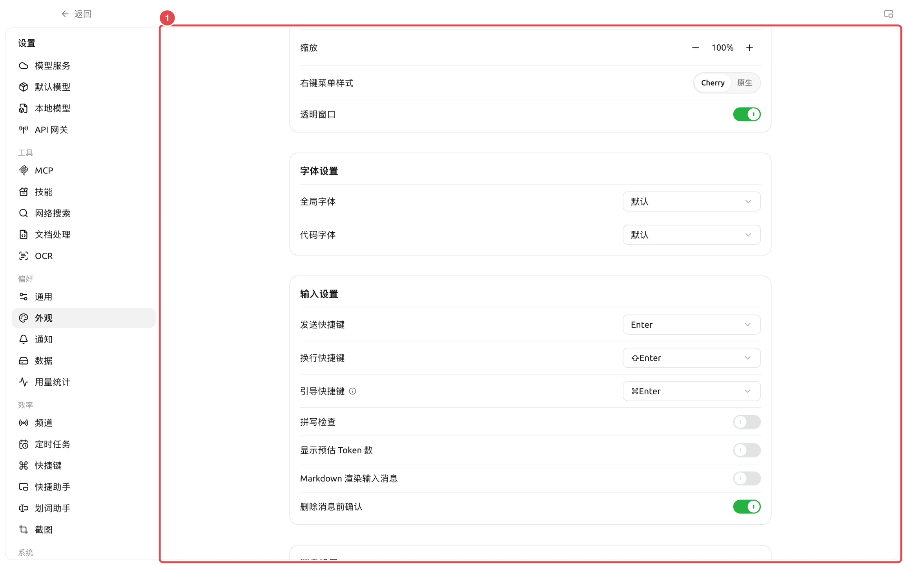Viewport: 904px width, 565px height.
Task: Open the 全局字体 dropdown
Action: click(691, 202)
